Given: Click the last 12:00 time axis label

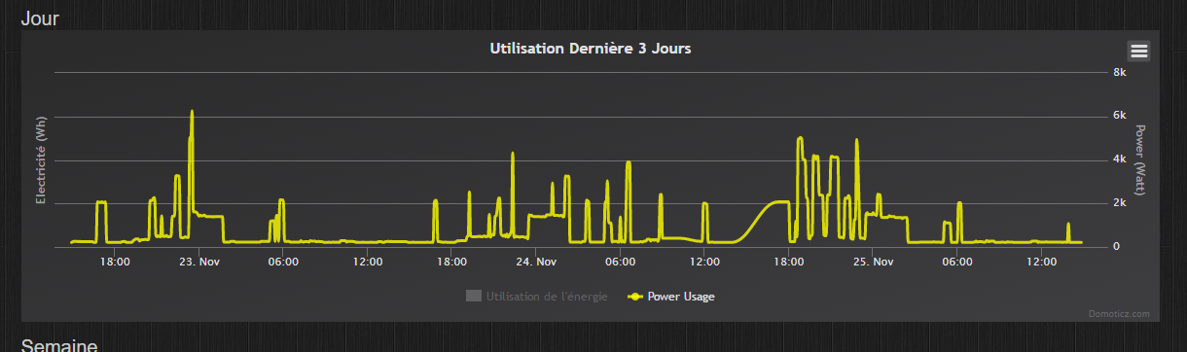Looking at the screenshot, I should [x=1042, y=262].
